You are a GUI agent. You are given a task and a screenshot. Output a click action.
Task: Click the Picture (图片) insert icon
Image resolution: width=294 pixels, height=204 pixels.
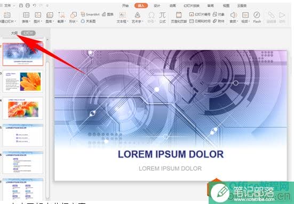[38, 17]
